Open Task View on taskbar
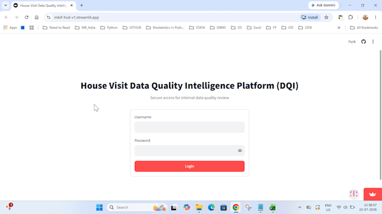382x214 pixels. (x=174, y=207)
